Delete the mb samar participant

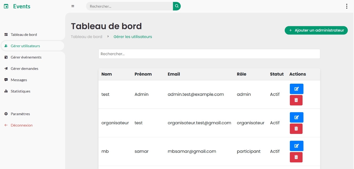click(x=296, y=157)
